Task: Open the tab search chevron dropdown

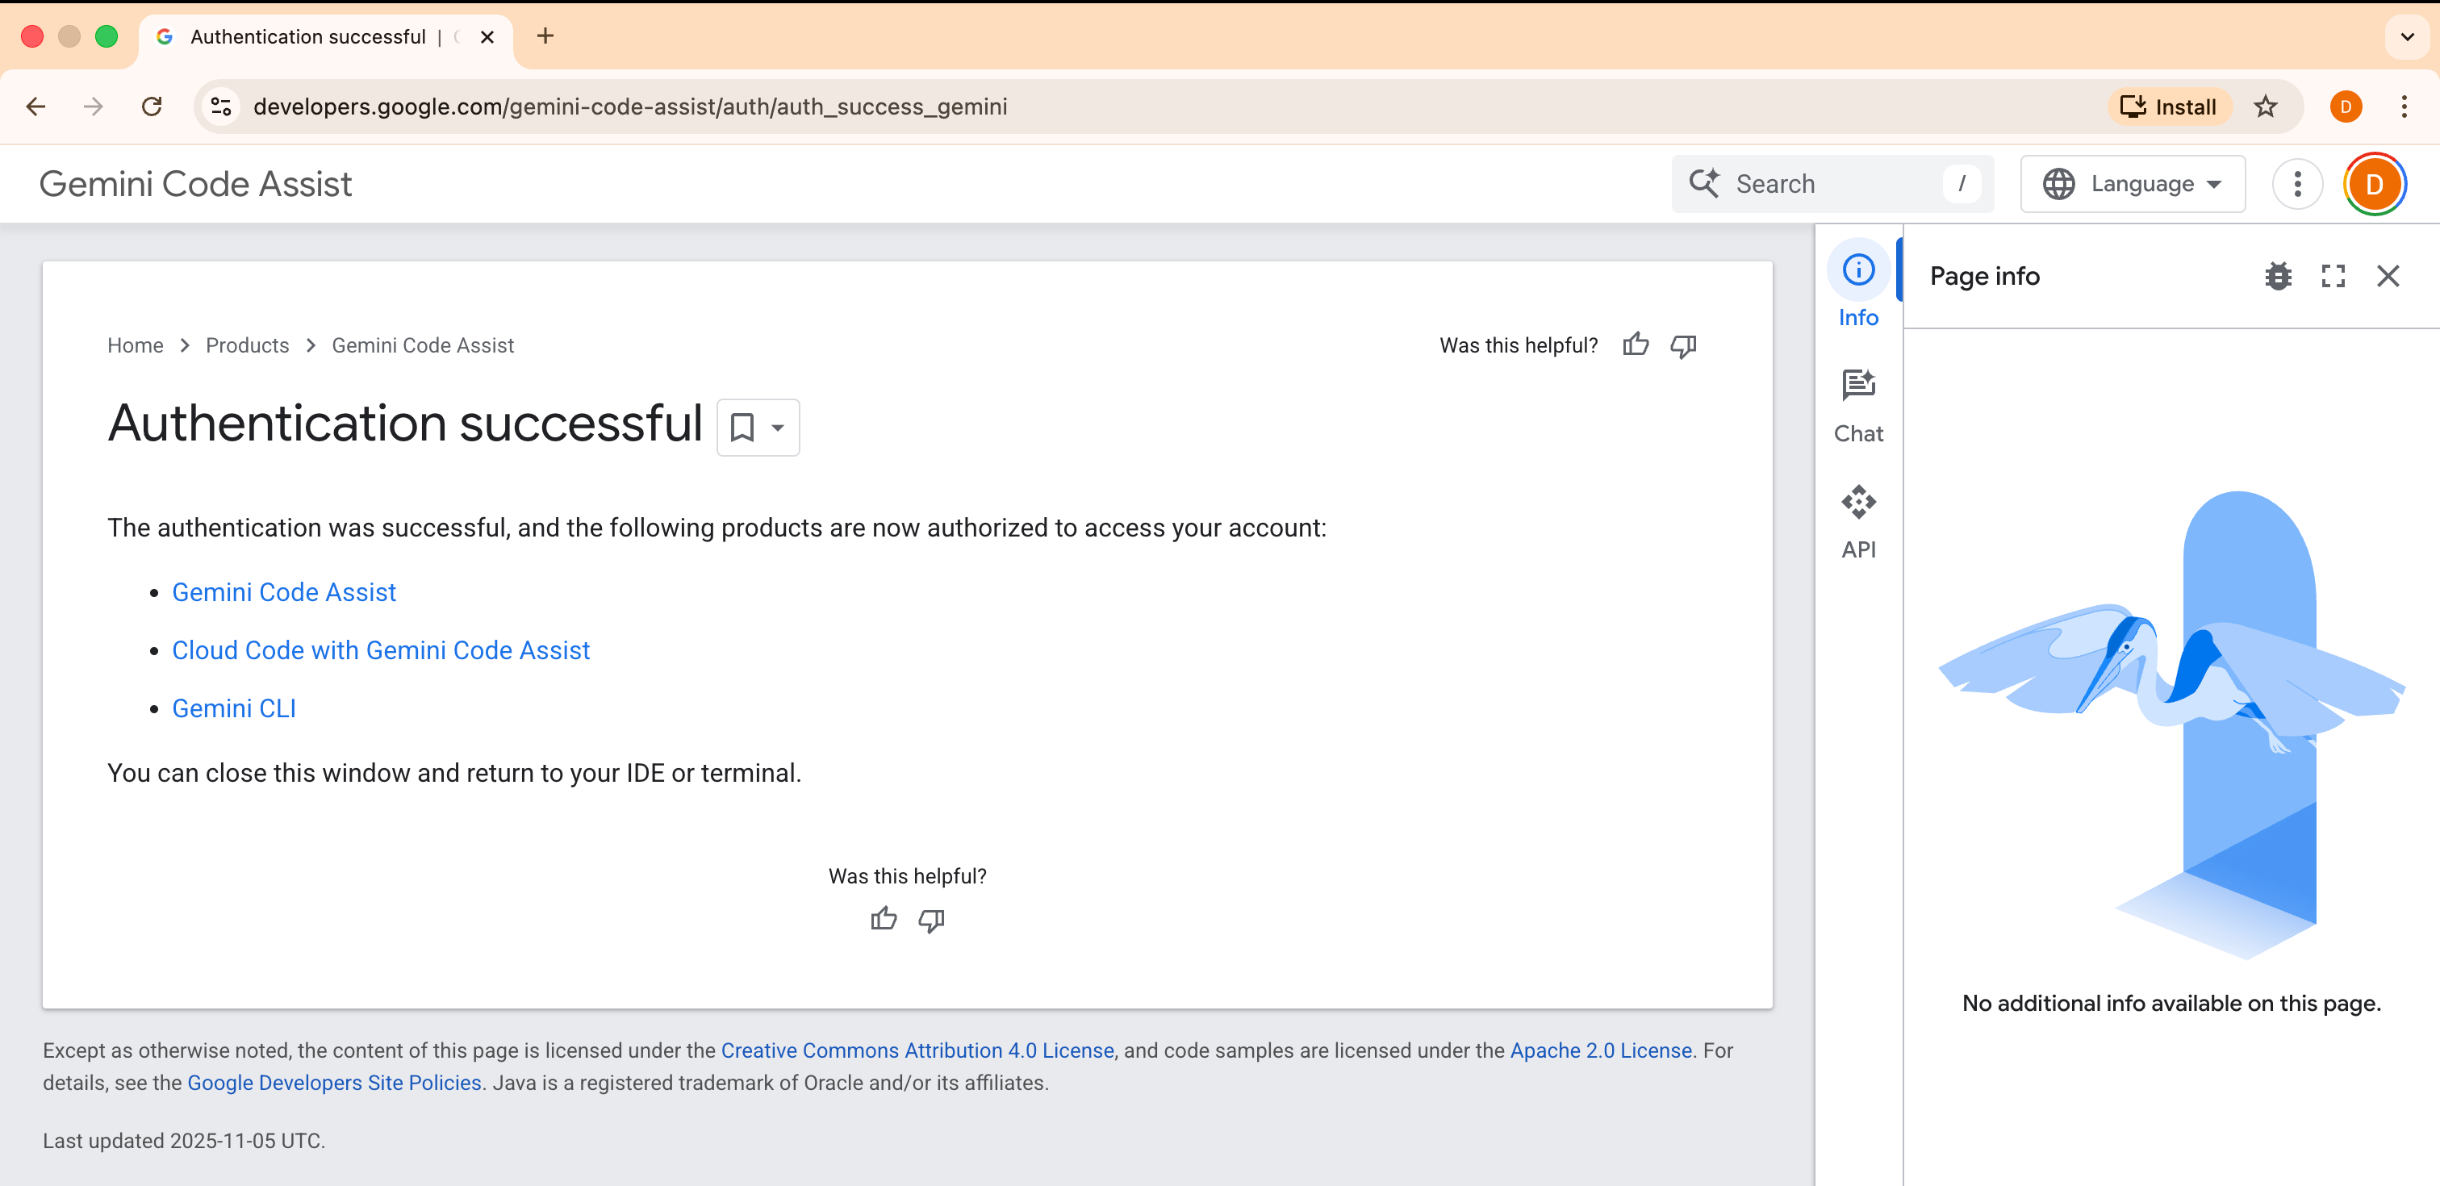Action: pos(2407,37)
